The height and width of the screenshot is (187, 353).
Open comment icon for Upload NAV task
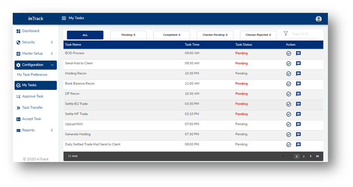298,124
